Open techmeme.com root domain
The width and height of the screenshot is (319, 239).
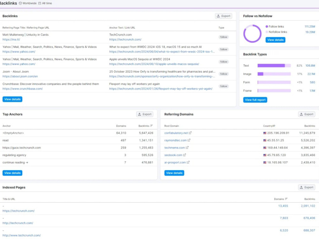(x=174, y=148)
